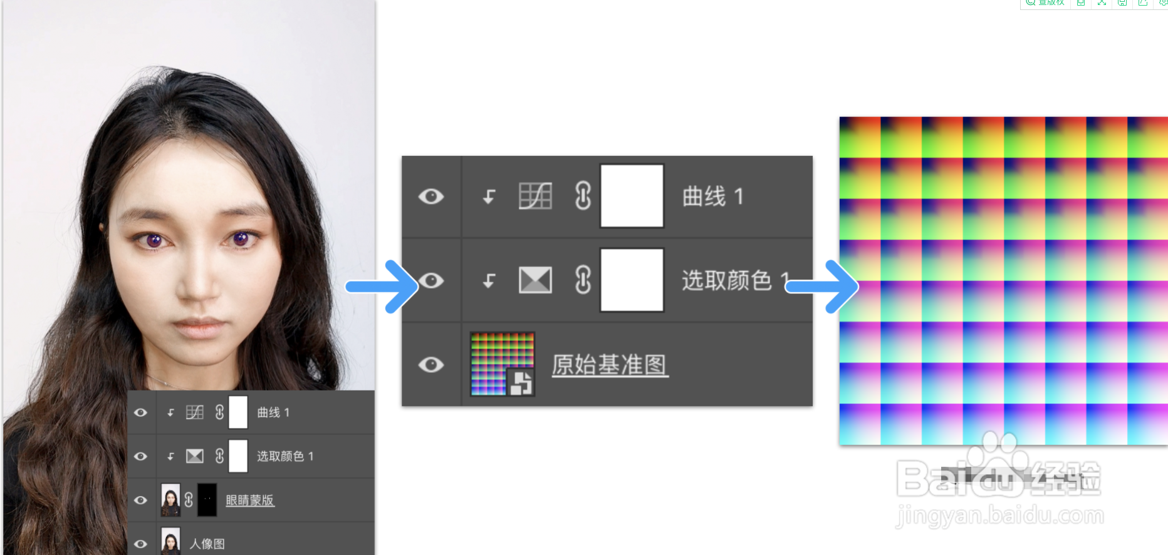This screenshot has height=555, width=1168.
Task: Click the 选取颜色 1 name in the small portrait panel
Action: (x=285, y=456)
